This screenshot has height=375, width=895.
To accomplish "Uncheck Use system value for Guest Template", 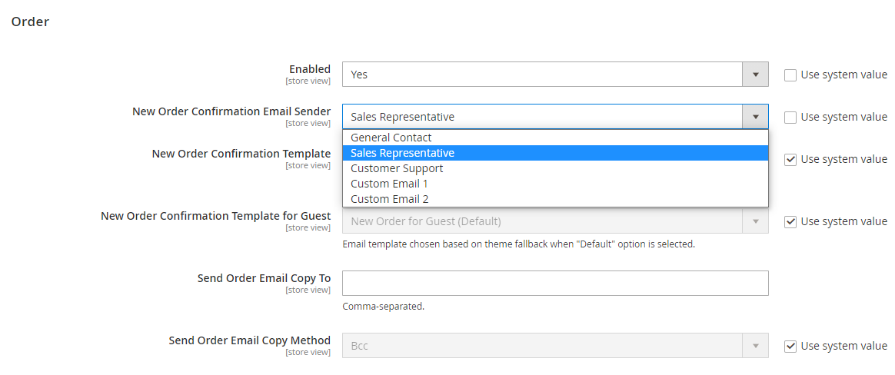I will pos(790,222).
